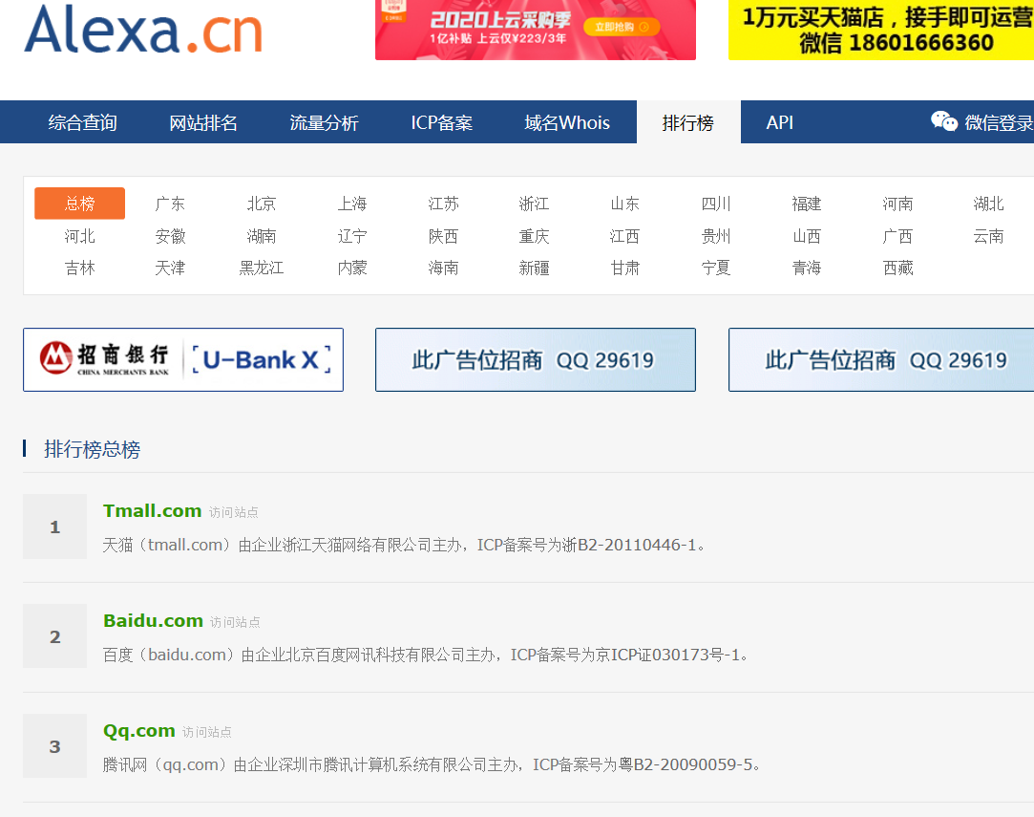Image resolution: width=1034 pixels, height=817 pixels.
Task: Click the WeChat icon beside 微信登录
Action: (x=943, y=121)
